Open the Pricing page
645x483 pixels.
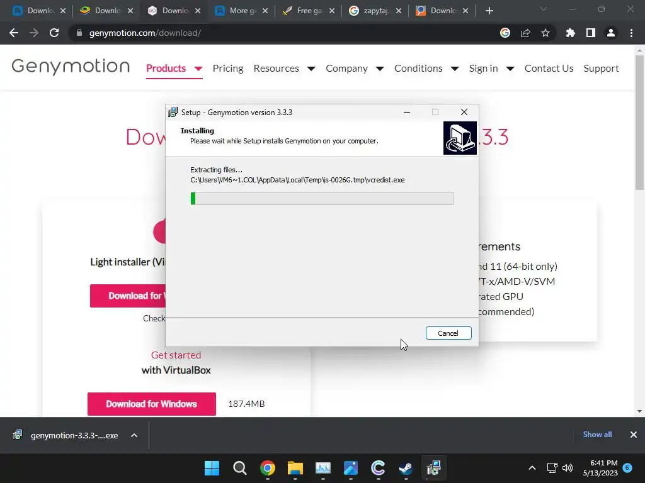pyautogui.click(x=228, y=68)
